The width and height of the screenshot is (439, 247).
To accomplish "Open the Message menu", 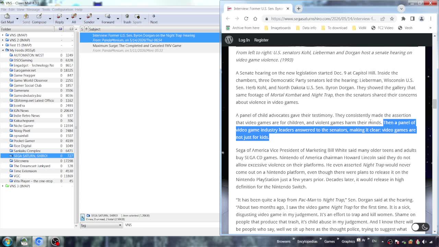I will [x=33, y=10].
